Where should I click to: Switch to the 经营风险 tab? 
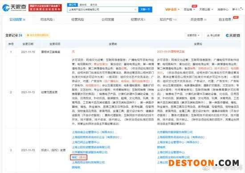(x=78, y=20)
